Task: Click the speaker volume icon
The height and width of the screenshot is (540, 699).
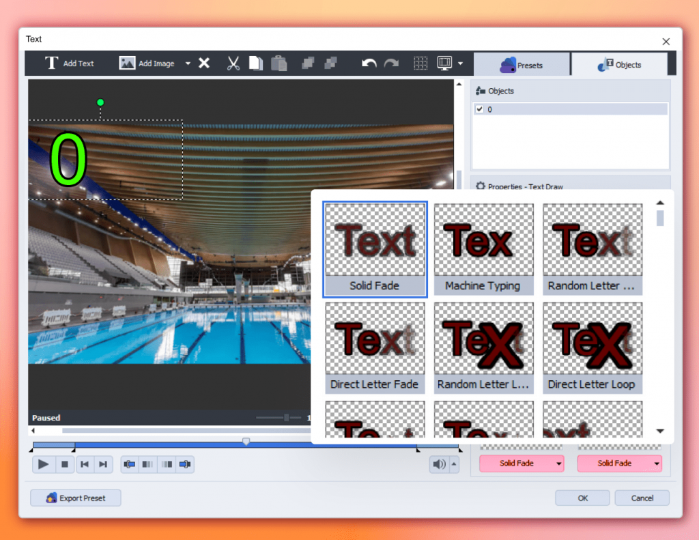Action: 438,464
